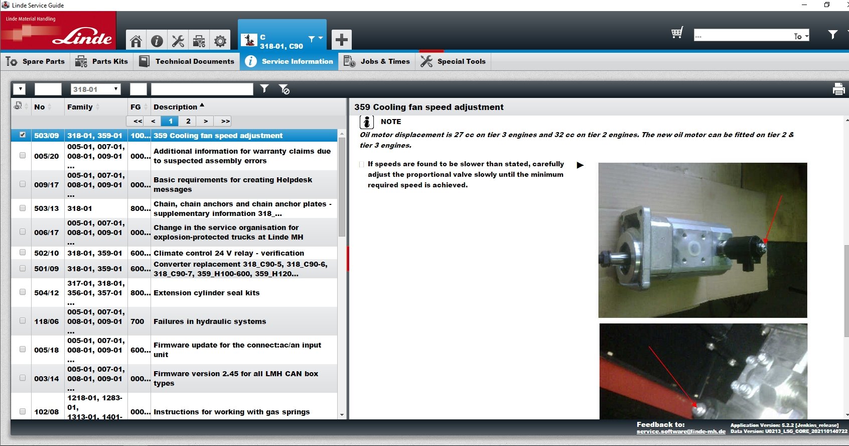Viewport: 849px width, 446px height.
Task: Clear filters with crossed funnel icon
Action: [284, 89]
